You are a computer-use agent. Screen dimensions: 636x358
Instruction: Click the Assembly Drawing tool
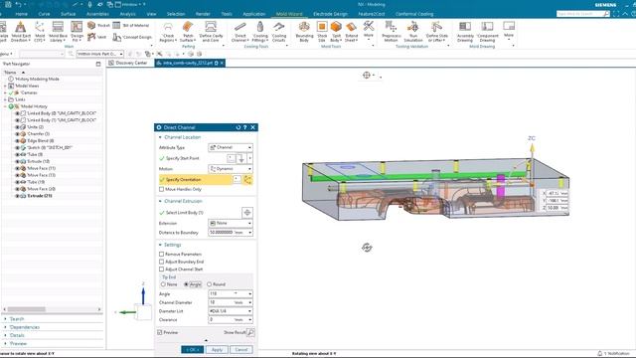coord(465,32)
